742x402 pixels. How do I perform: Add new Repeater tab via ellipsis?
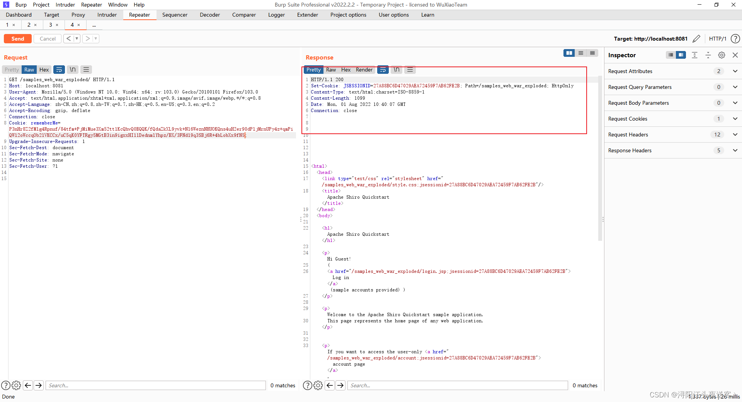94,25
